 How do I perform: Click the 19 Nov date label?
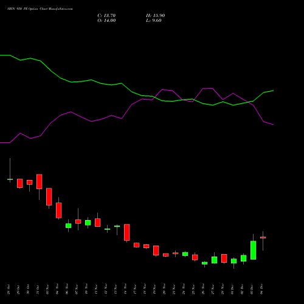pos(154,289)
